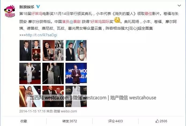This screenshot has width=186, height=126.
Task: Click the kissing emoji in post
Action: 117,20
